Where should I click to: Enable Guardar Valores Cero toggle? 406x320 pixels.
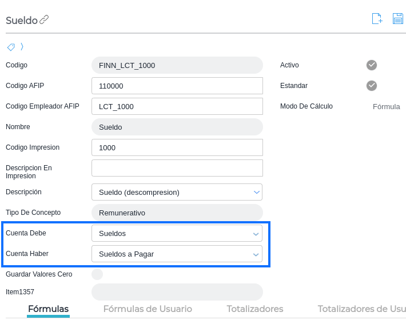pos(97,274)
